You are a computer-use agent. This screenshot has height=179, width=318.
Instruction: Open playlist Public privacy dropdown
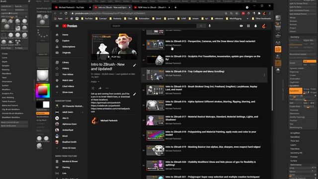coord(95,82)
